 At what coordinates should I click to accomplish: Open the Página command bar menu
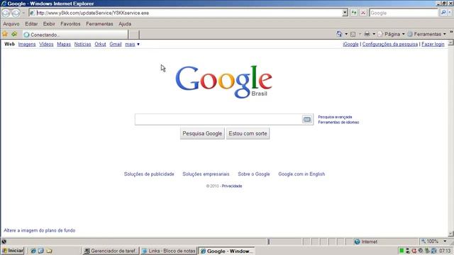(392, 34)
